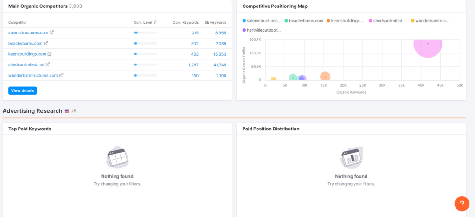Click the wunderbarstructures.com competition level bar
The height and width of the screenshot is (219, 475).
tap(145, 75)
